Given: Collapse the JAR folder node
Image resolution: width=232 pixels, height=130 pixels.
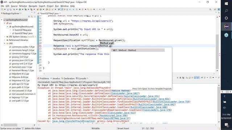Looking at the screenshot, I should [x=5, y=43].
